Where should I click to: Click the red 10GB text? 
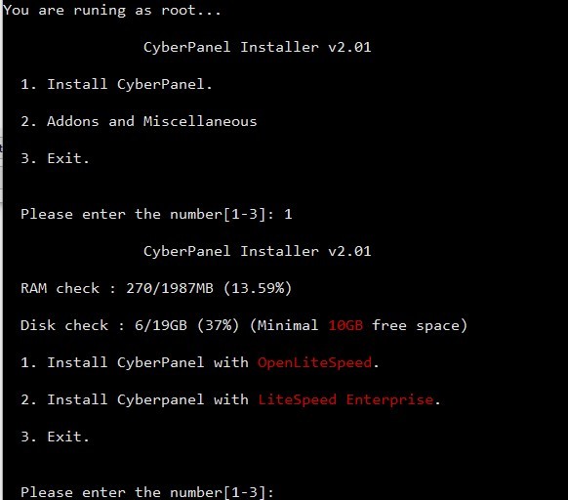point(345,325)
